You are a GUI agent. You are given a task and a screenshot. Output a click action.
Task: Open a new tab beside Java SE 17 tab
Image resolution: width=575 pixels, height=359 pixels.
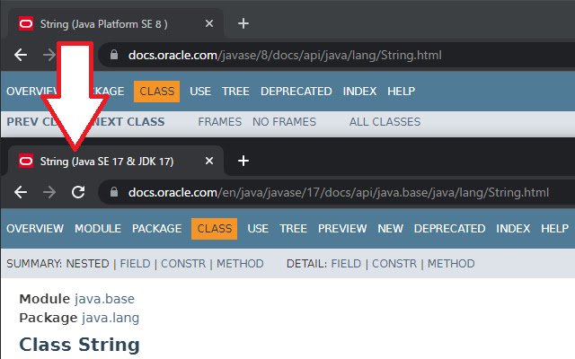click(x=243, y=161)
